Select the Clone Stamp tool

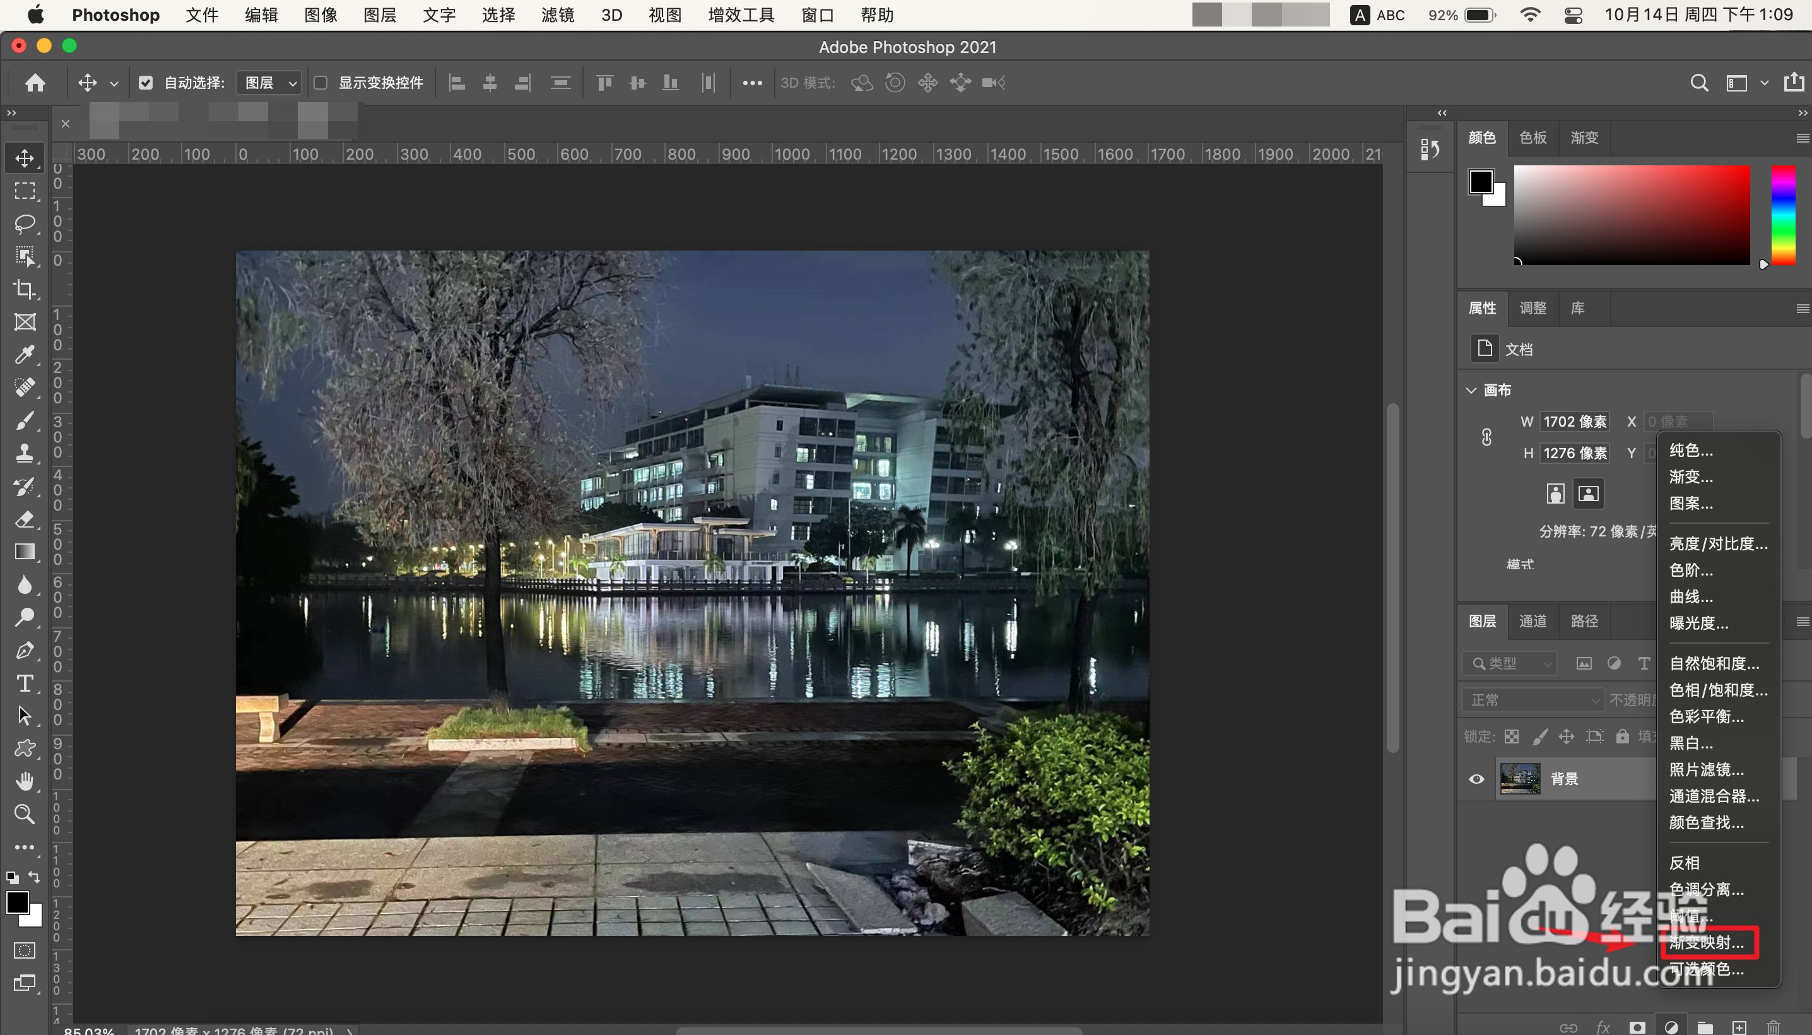click(x=25, y=453)
